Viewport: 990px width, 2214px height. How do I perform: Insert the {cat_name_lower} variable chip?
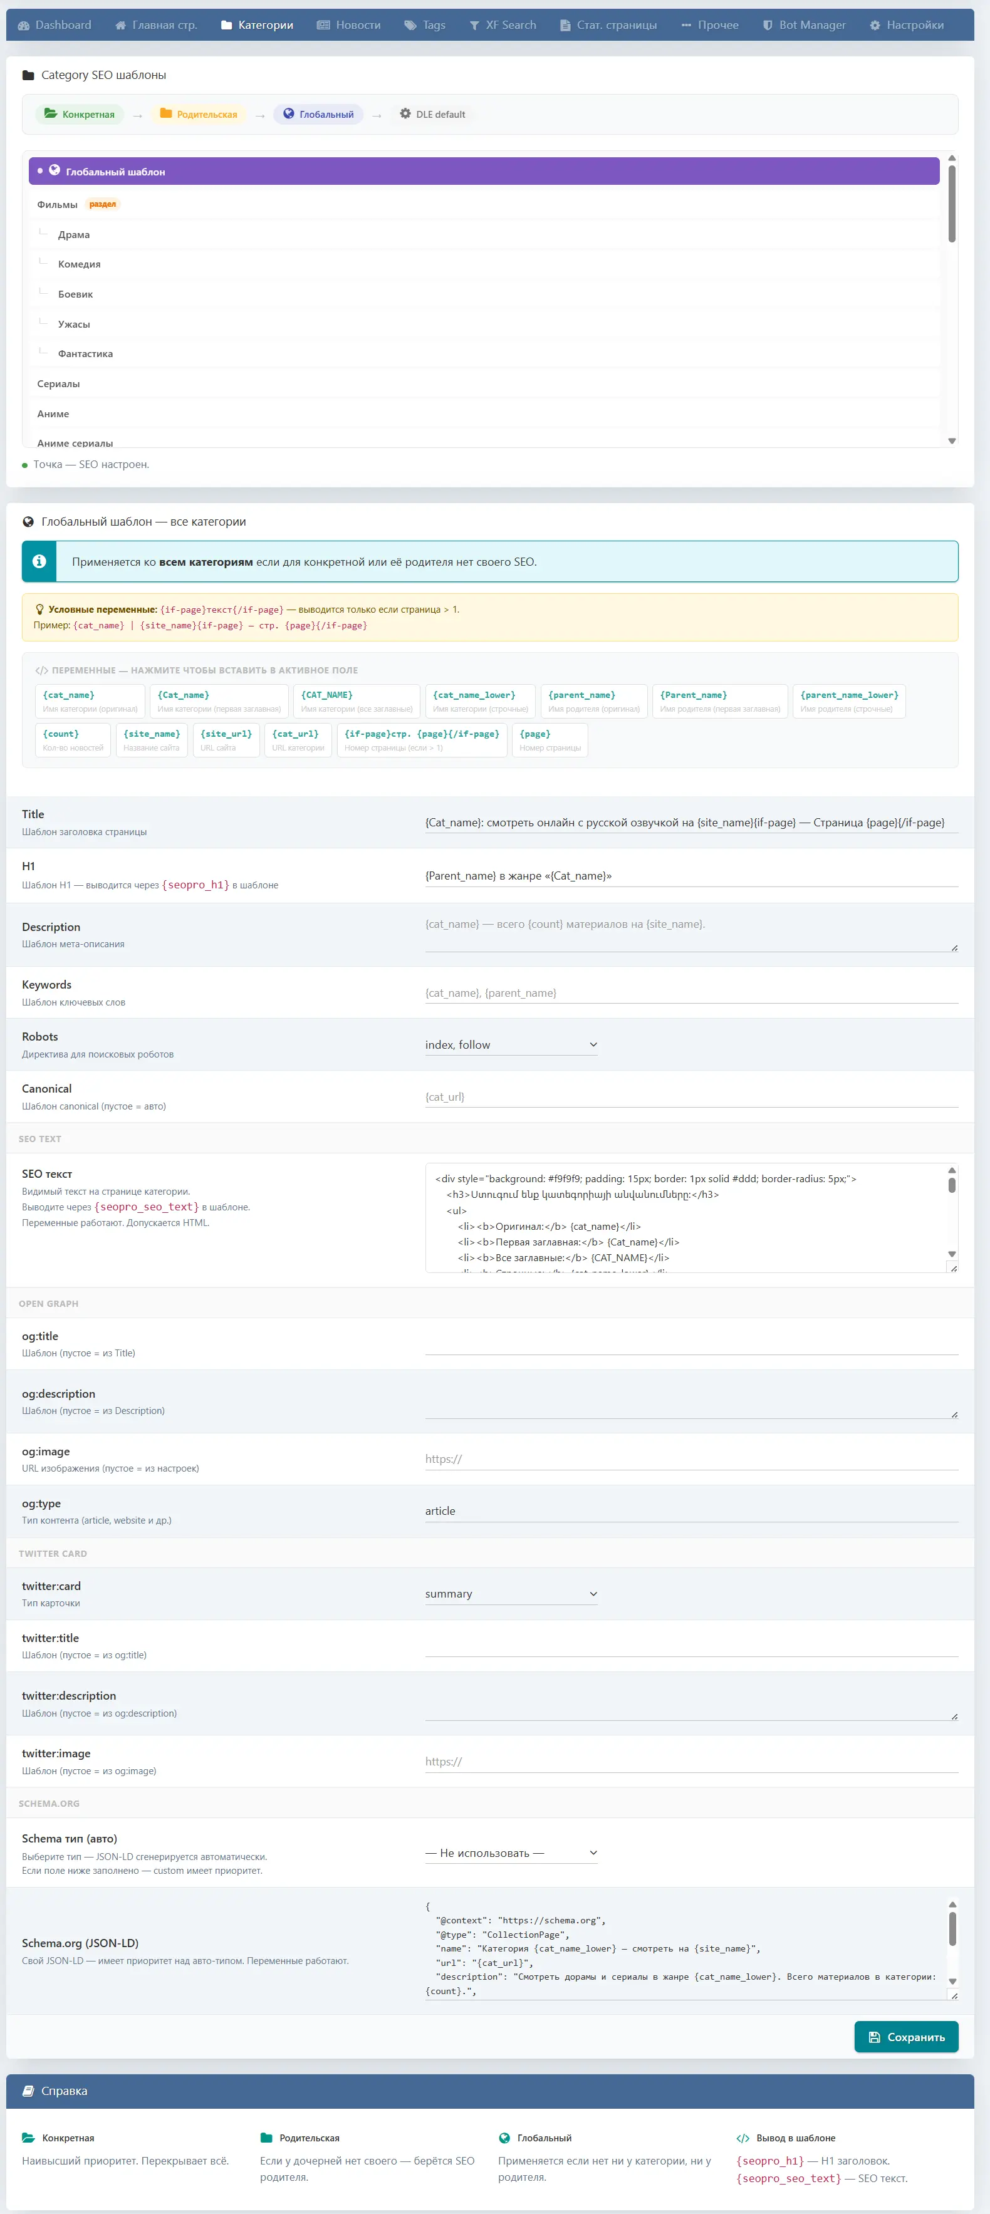click(479, 700)
